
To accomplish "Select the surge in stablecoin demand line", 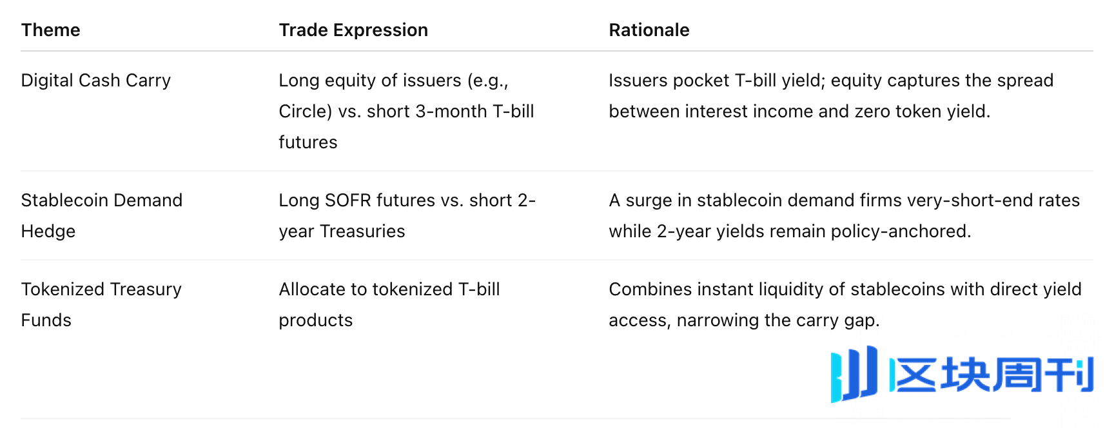I will [x=844, y=201].
